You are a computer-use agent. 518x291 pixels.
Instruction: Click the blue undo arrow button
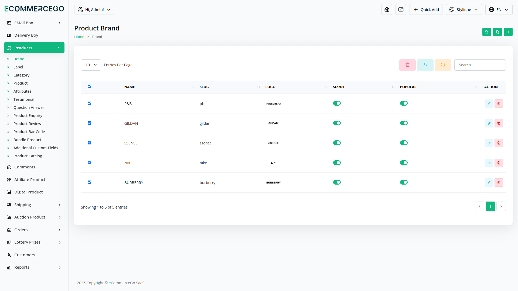point(425,65)
